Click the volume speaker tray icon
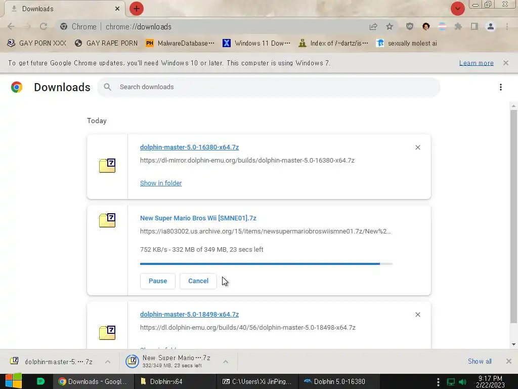This screenshot has height=389, width=518. click(463, 382)
